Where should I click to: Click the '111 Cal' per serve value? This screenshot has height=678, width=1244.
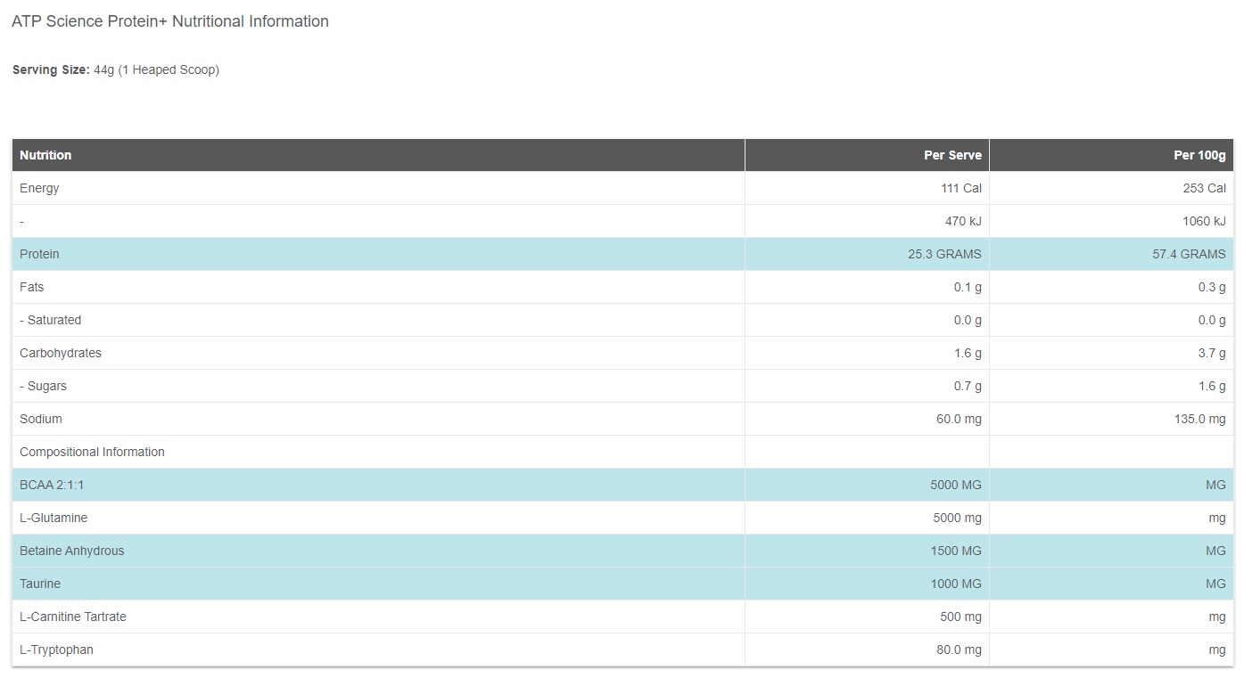click(x=960, y=188)
